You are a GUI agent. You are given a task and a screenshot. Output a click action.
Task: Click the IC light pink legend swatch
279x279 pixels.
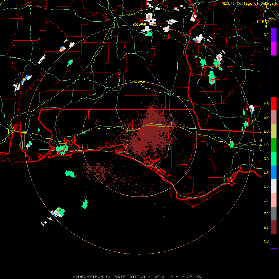(274, 200)
